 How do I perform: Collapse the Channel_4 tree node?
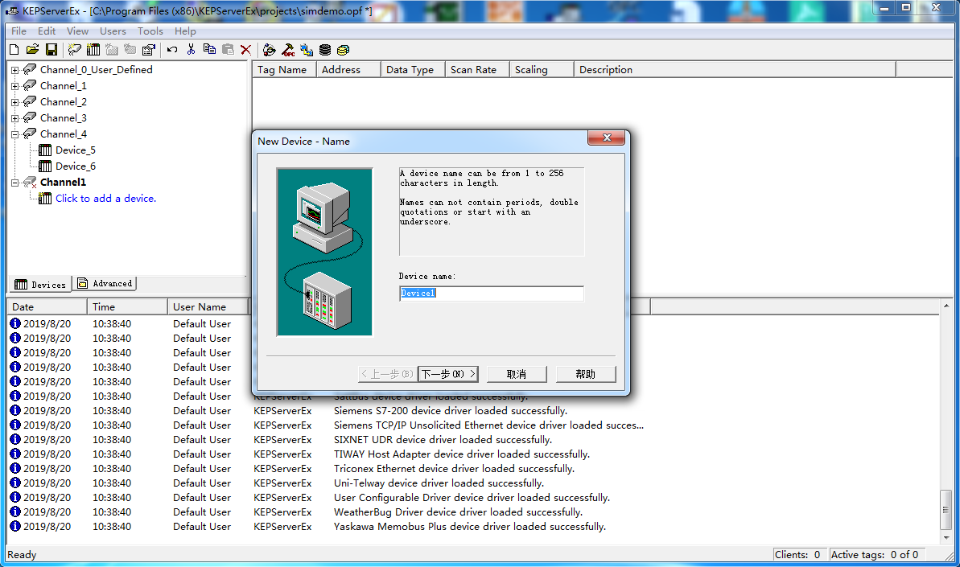pos(14,134)
